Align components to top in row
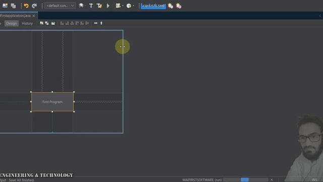323x182 pixels. coord(77,23)
